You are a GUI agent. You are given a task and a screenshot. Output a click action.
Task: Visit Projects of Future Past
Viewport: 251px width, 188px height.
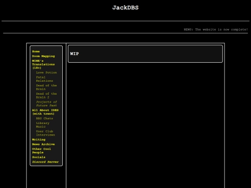pos(46,104)
